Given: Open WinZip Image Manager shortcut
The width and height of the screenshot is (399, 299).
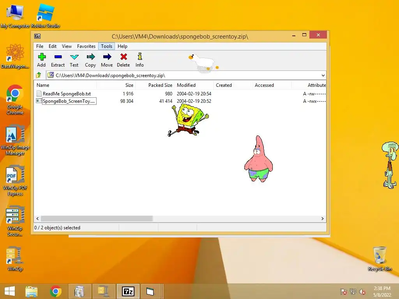Looking at the screenshot, I should pos(15,140).
